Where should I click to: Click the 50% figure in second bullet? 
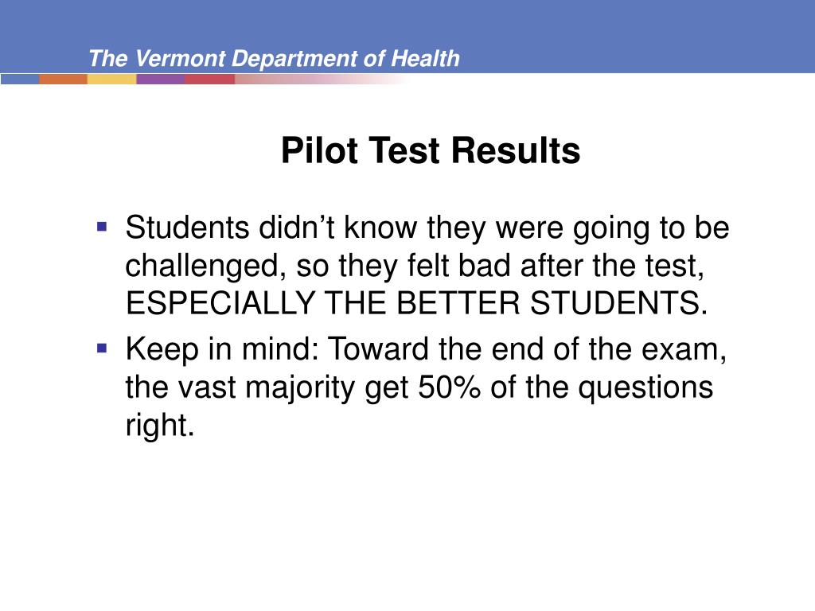[x=449, y=387]
